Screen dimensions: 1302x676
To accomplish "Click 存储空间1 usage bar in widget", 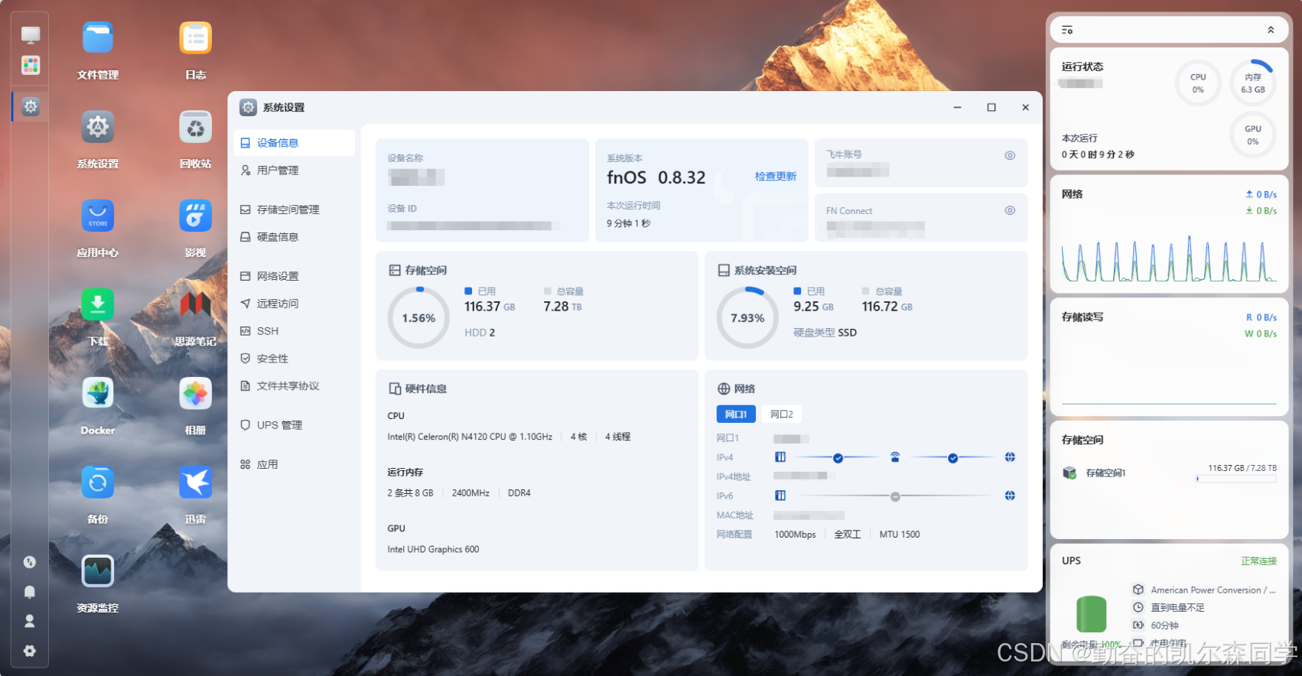I will tap(1236, 479).
